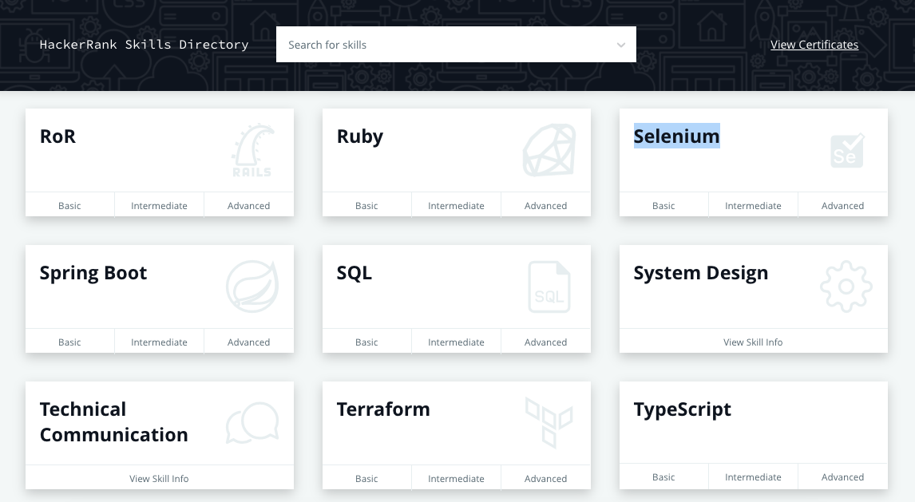Click the HackerRank Skills Directory title
Image resolution: width=915 pixels, height=502 pixels.
coord(145,45)
